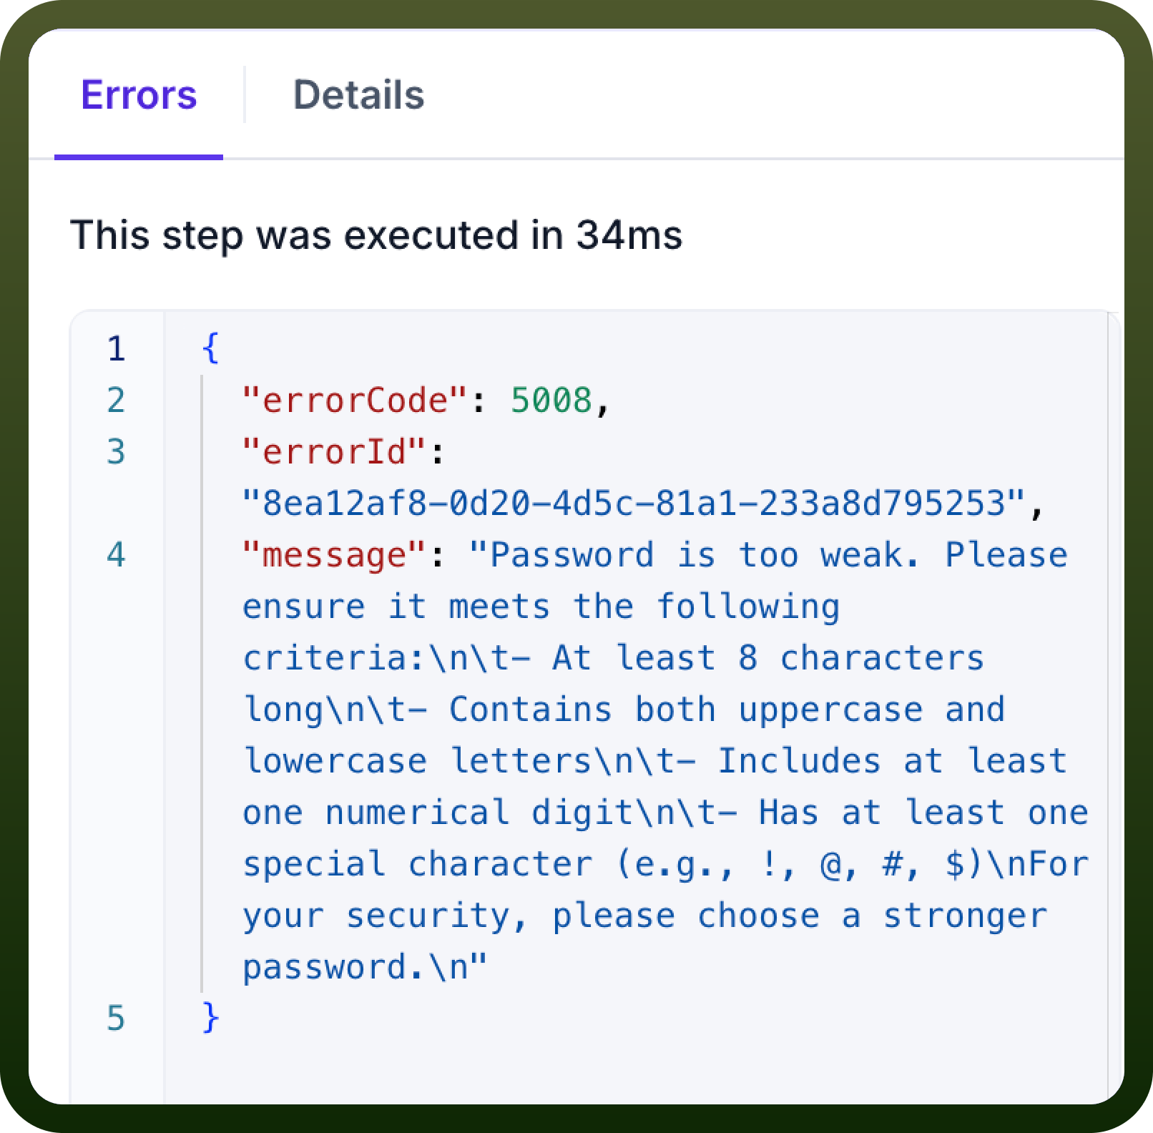Click the "errorId" key
Screen dimensions: 1153x1133
pyautogui.click(x=334, y=452)
